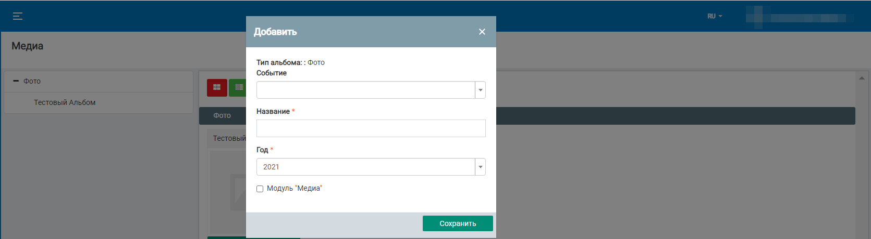Open the RU language selector

coord(715,16)
